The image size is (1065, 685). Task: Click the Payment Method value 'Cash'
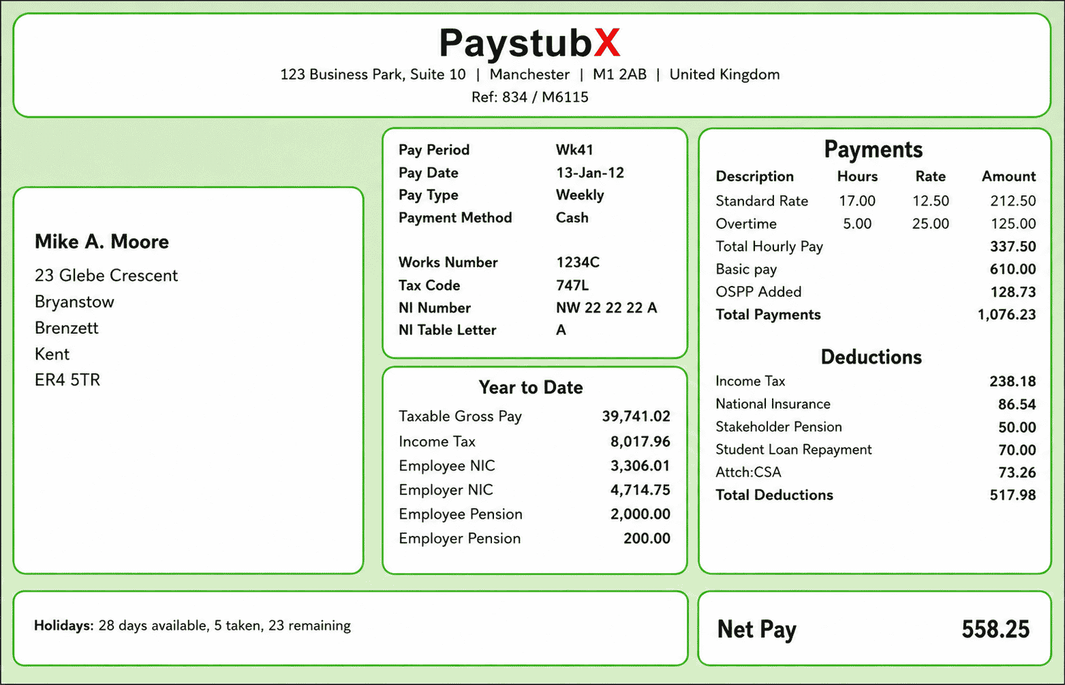coord(572,217)
